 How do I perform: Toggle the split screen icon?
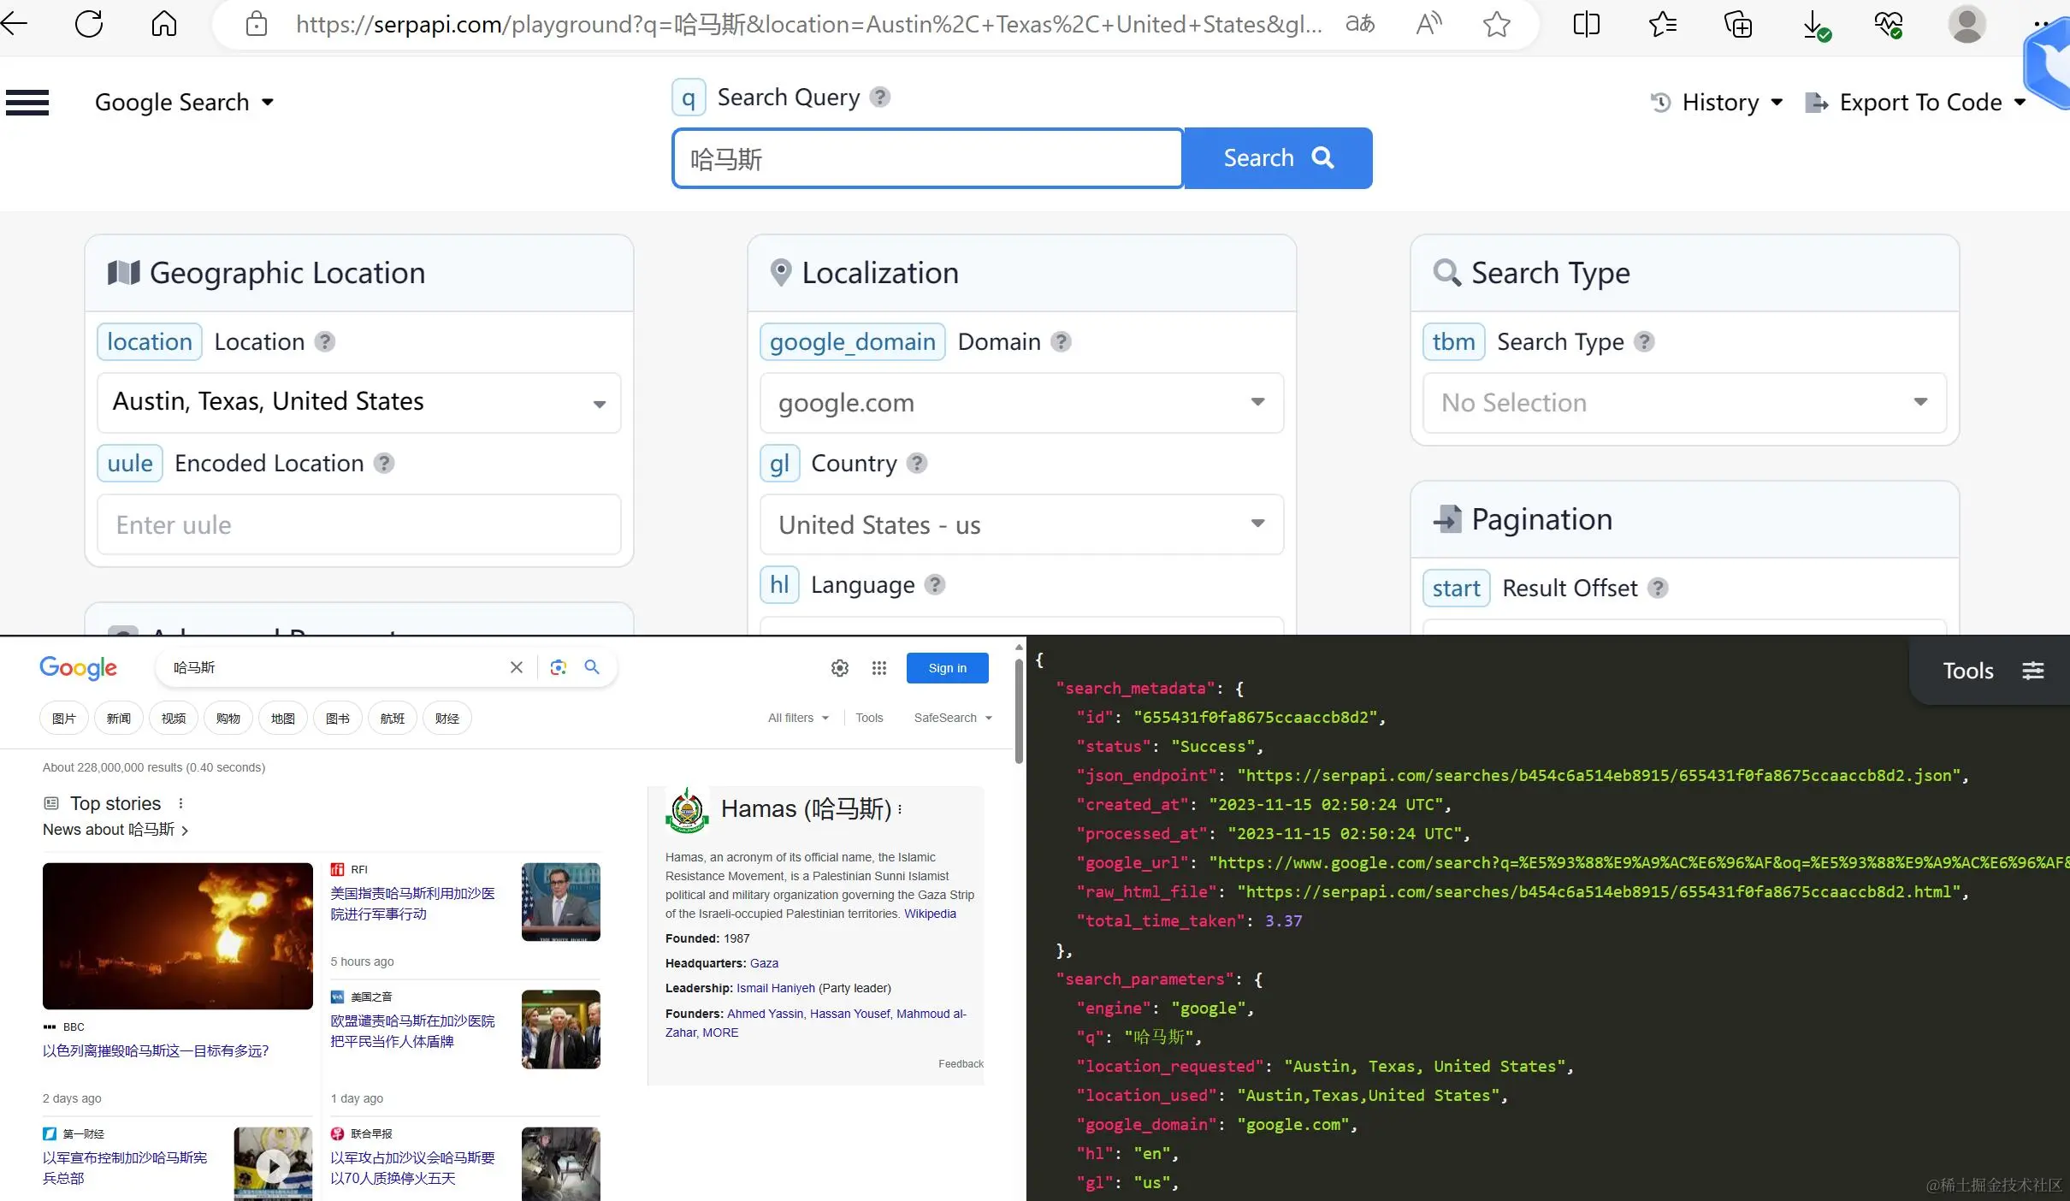pos(1586,24)
